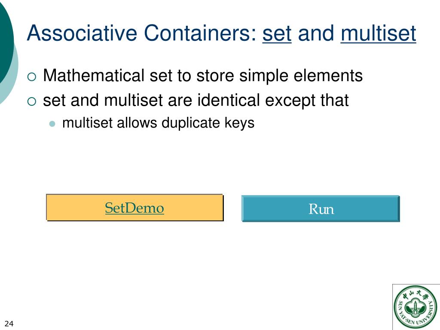Open the underlined "multiset" link in title
Image resolution: width=440 pixels, height=330 pixels.
click(378, 33)
